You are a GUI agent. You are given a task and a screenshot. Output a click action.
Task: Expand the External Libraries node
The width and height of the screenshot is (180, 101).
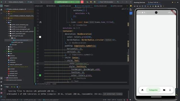[x=5, y=78]
